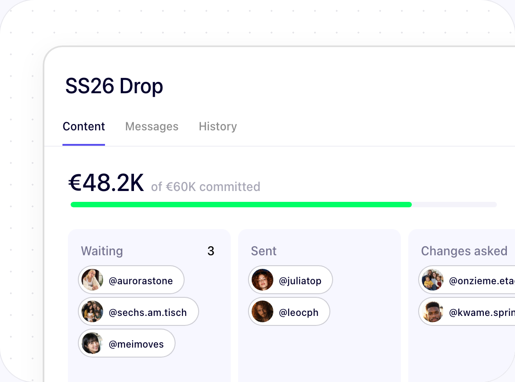515x382 pixels.
Task: Open the History tab
Action: click(x=218, y=126)
